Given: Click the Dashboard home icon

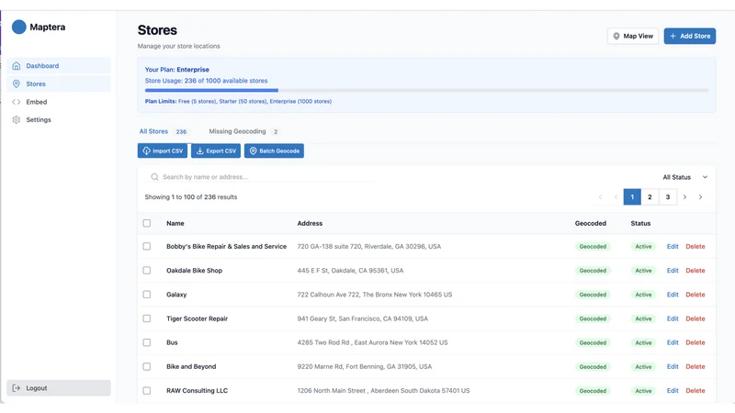Looking at the screenshot, I should (17, 65).
